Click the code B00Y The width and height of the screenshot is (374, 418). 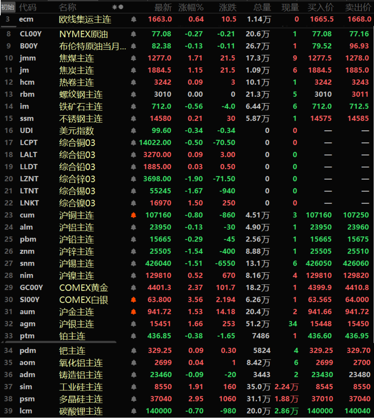pos(29,46)
